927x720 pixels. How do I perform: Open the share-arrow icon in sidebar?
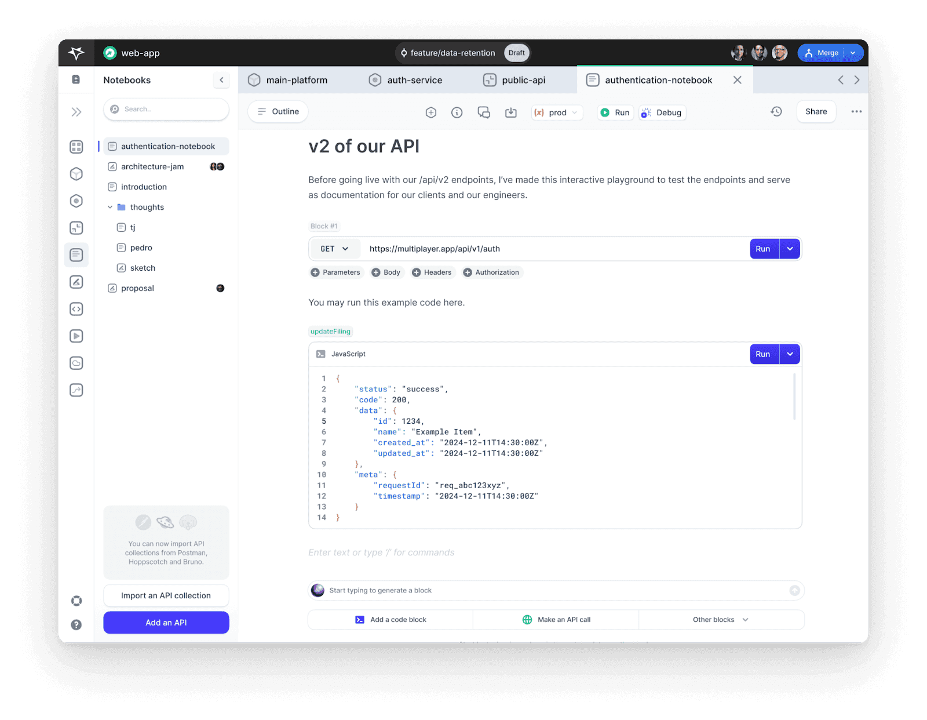click(x=76, y=390)
